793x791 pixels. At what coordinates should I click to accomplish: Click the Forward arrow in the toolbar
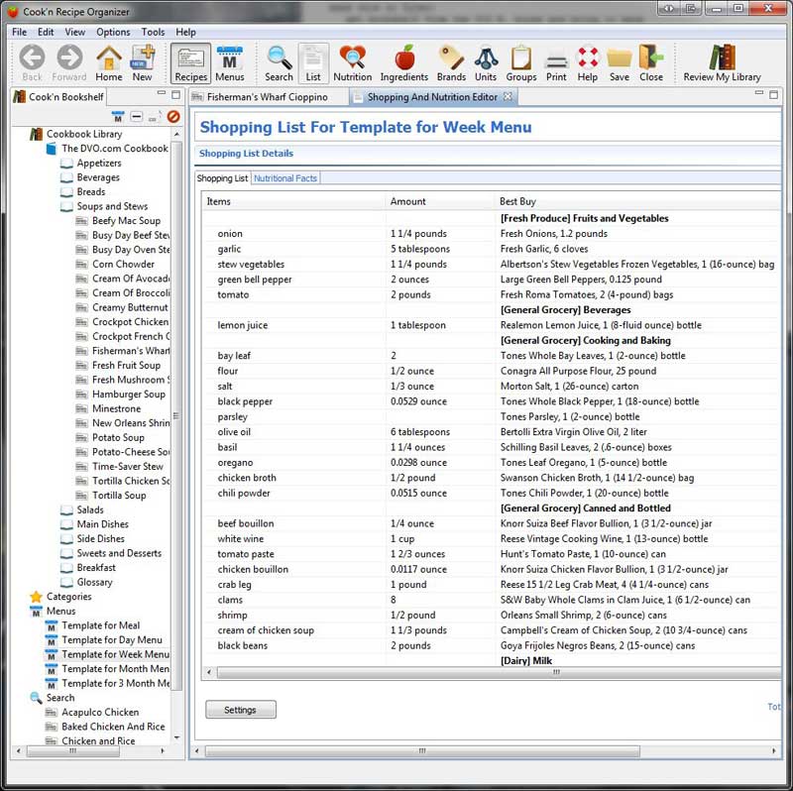[69, 62]
